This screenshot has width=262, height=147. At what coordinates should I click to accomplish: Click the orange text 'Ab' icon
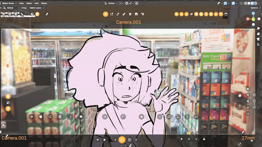[181, 14]
